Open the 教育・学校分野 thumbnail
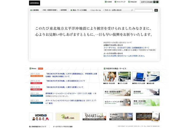193x128 pixels. point(110,77)
